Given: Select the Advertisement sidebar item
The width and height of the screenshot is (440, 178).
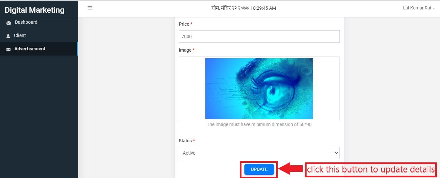Looking at the screenshot, I should (39, 49).
